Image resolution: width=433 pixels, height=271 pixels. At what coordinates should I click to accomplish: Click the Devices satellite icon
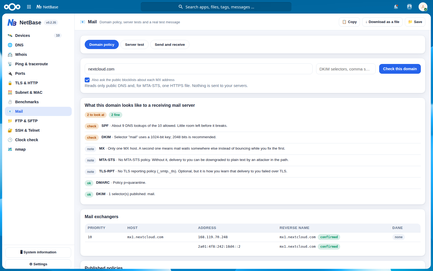point(10,36)
